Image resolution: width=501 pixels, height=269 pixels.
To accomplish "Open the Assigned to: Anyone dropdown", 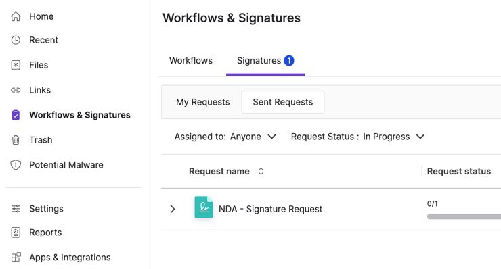I will [x=225, y=137].
